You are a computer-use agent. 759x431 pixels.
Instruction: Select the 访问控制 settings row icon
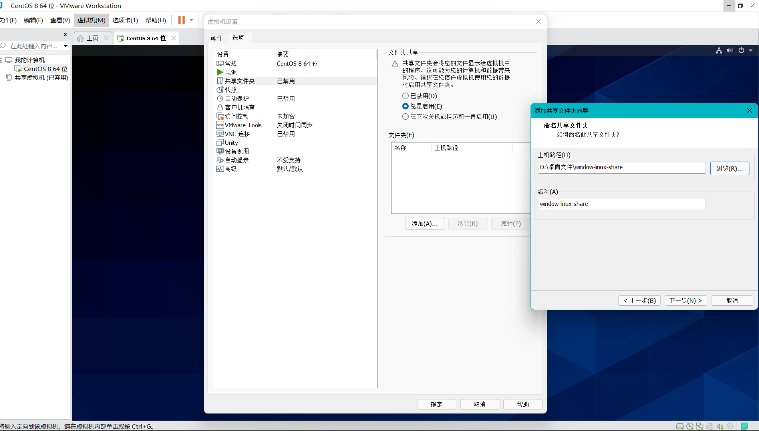click(x=220, y=116)
